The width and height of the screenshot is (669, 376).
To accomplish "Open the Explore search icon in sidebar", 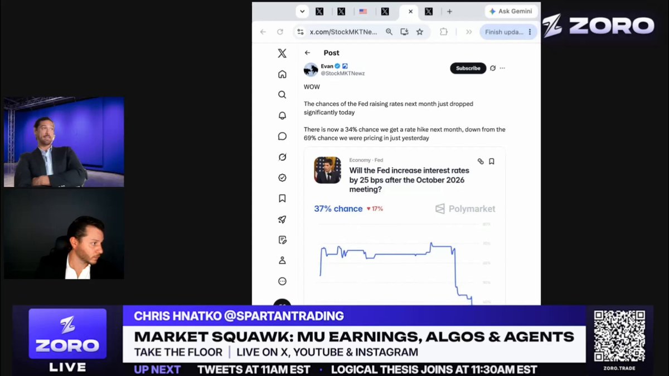I will tap(282, 95).
